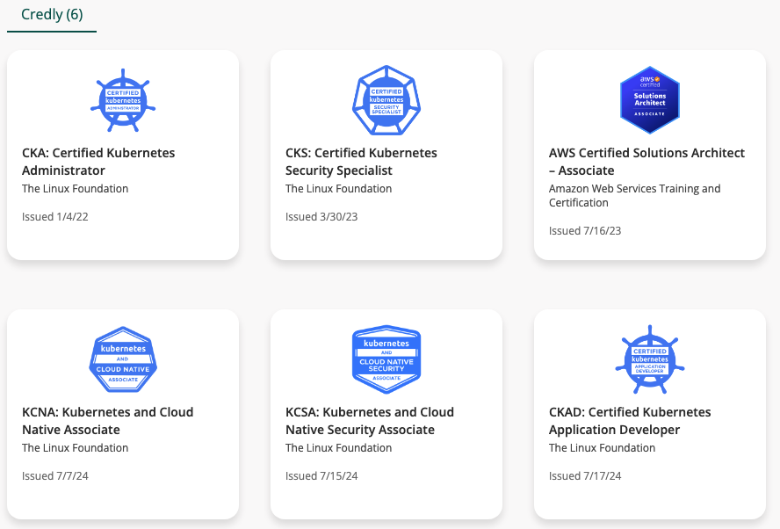780x529 pixels.
Task: Select The Linux Foundation text on CKAD card
Action: 602,448
